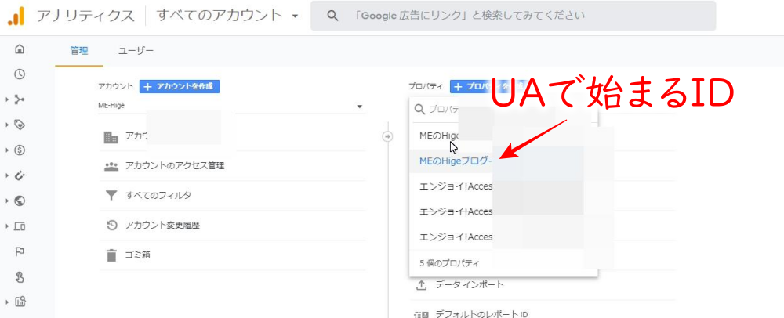Click the アカウント column label
784x318 pixels.
coord(115,86)
